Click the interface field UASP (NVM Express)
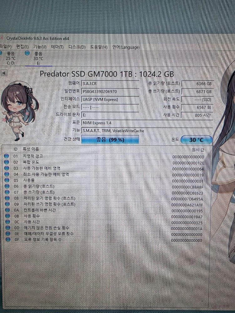Viewport: 235px width, 313px height. point(110,99)
